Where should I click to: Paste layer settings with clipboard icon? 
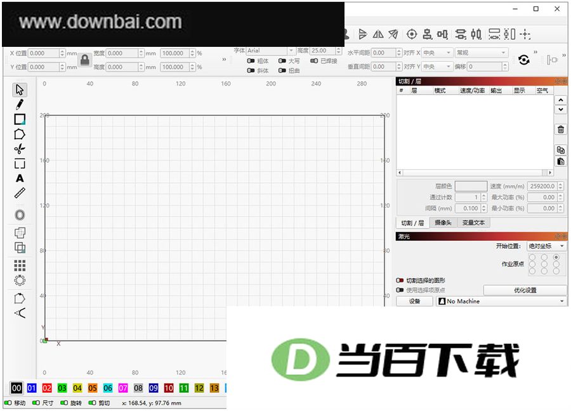pos(561,161)
